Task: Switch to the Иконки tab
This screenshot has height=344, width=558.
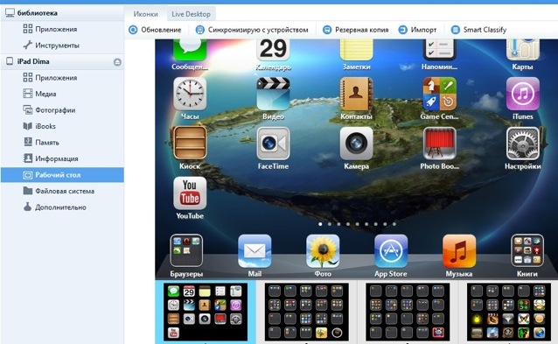Action: coord(145,14)
